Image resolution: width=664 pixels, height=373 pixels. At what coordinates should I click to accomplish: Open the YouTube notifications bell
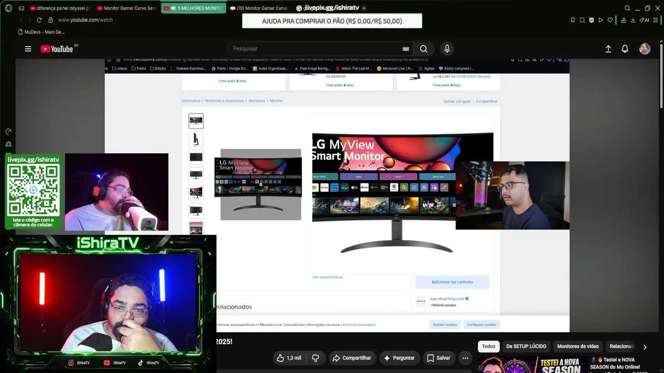[x=625, y=49]
